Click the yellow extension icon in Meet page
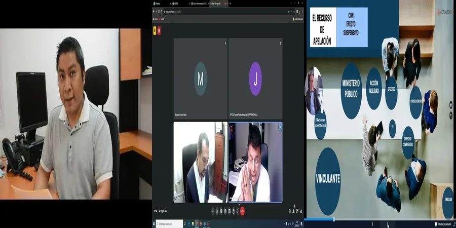Image resolution: width=456 pixels, height=228 pixels. (x=155, y=30)
